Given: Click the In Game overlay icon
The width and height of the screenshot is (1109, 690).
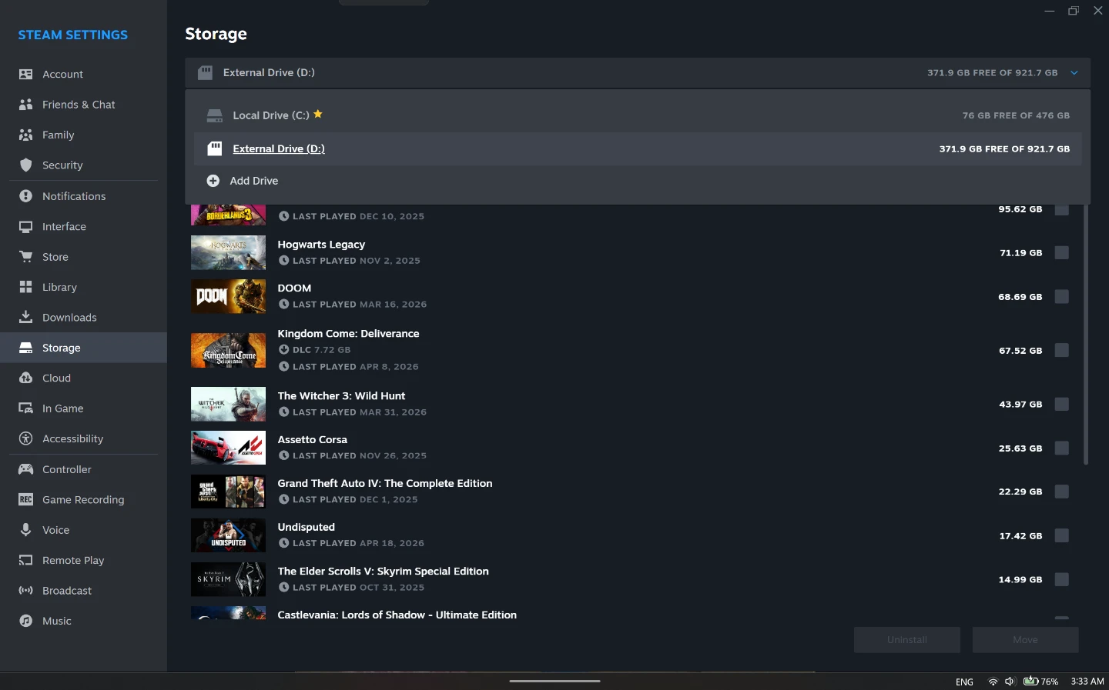Looking at the screenshot, I should (x=25, y=408).
